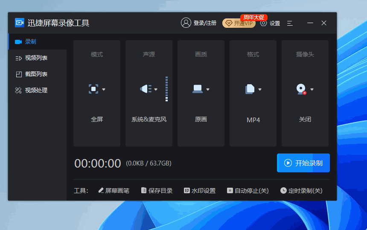Click the 声源 card heading
Image resolution: width=367 pixels, height=230 pixels.
click(x=149, y=54)
